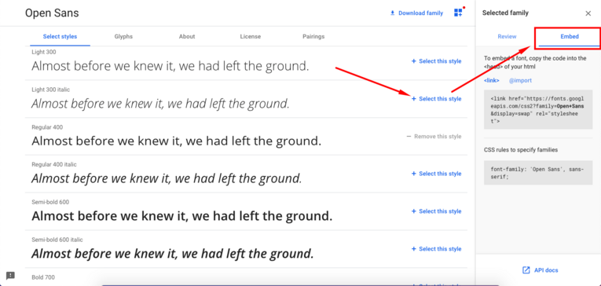Open the selected families grid icon
The width and height of the screenshot is (601, 286).
tap(458, 13)
